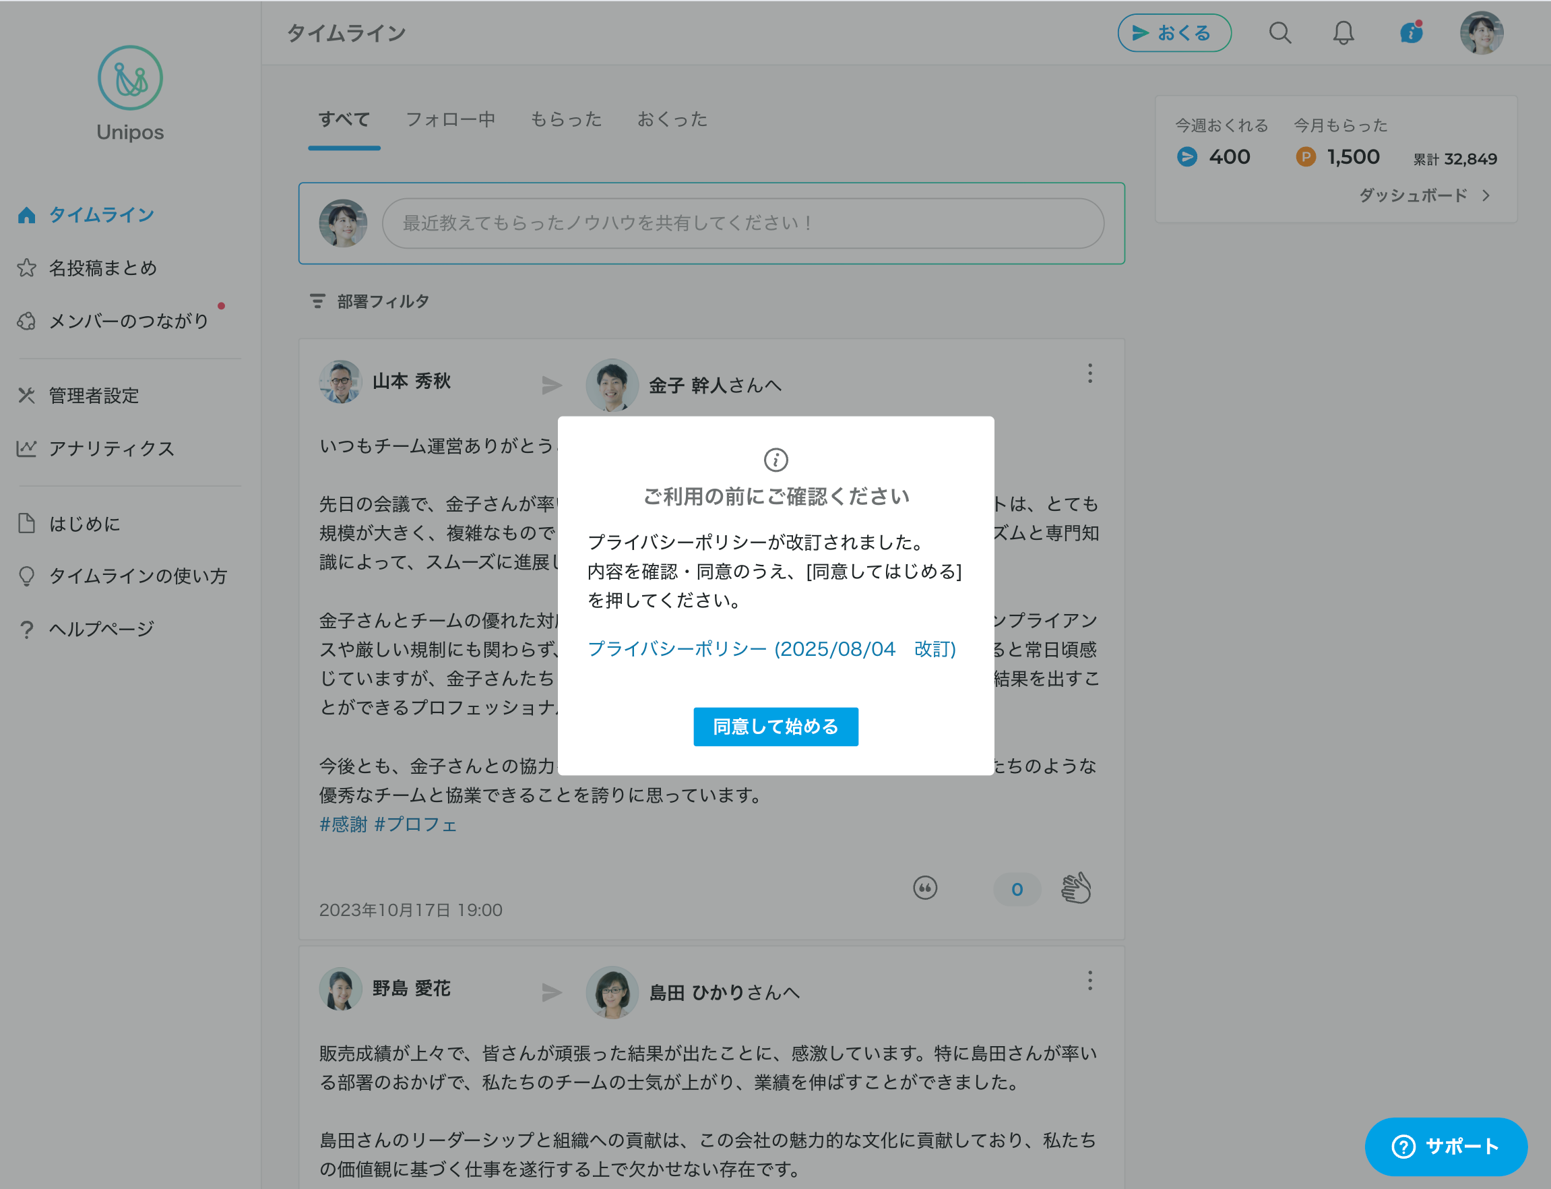
Task: Open the サポート help button
Action: [x=1446, y=1147]
